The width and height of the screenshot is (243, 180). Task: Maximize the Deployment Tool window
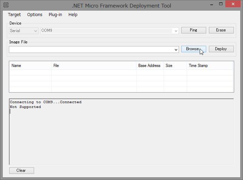pos(221,4)
